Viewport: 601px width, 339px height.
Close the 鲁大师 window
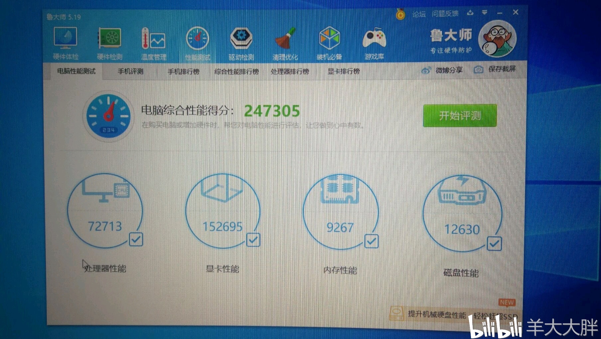516,12
